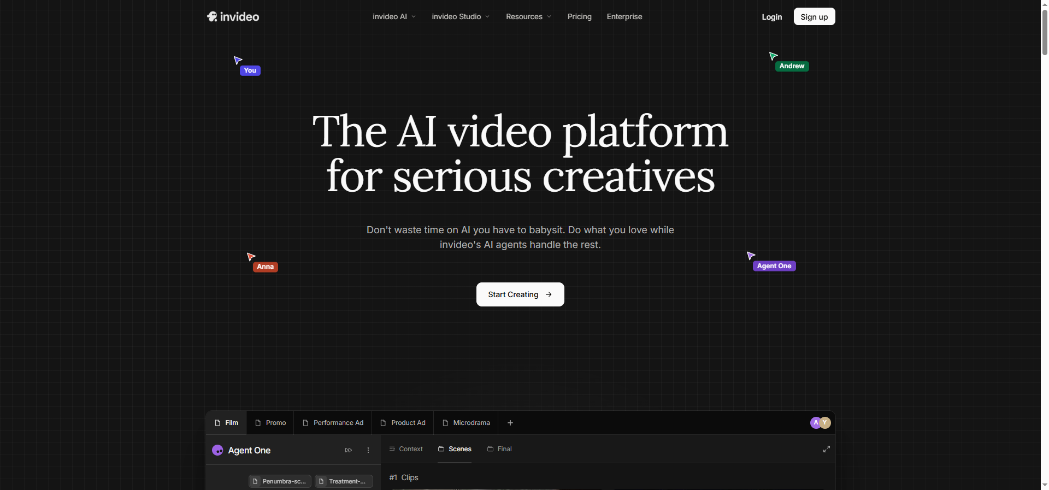The height and width of the screenshot is (490, 1049).
Task: Click the fast-forward icon beside Agent One
Action: tap(349, 450)
